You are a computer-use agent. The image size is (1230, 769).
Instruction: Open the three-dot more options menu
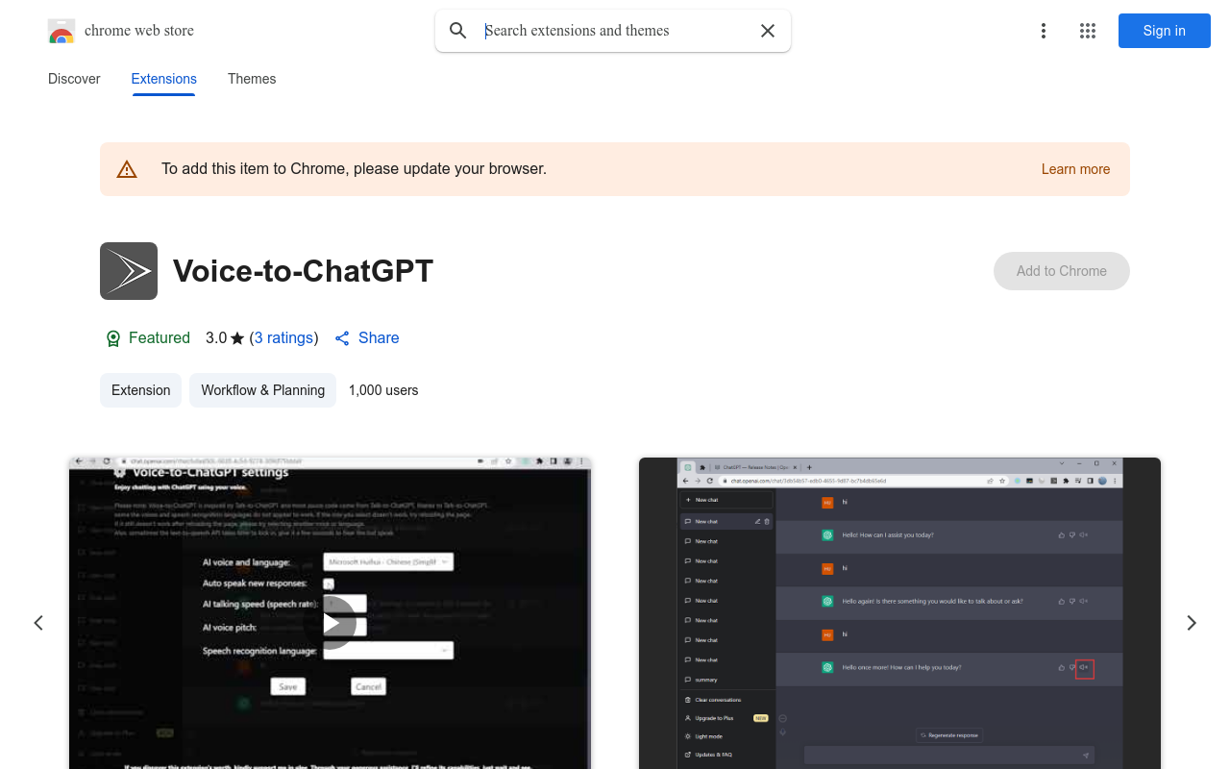(x=1044, y=31)
